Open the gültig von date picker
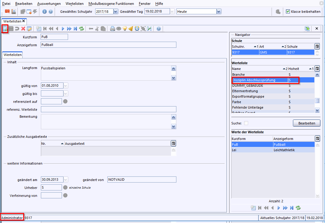This screenshot has height=223, width=325. pos(66,85)
